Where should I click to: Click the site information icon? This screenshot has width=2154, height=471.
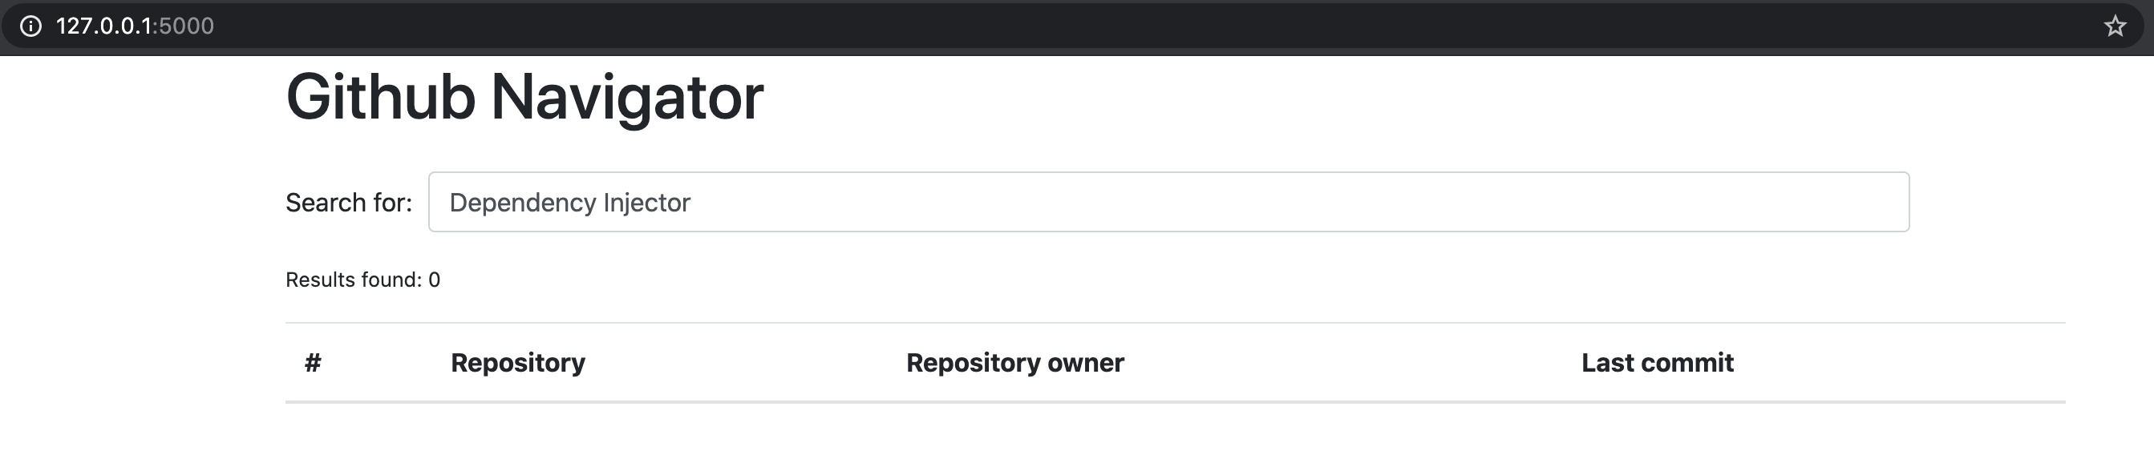click(31, 26)
